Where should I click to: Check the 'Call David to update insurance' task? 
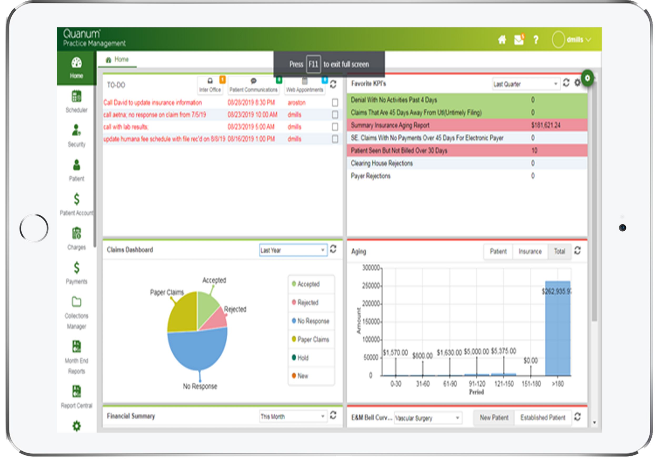coord(335,103)
